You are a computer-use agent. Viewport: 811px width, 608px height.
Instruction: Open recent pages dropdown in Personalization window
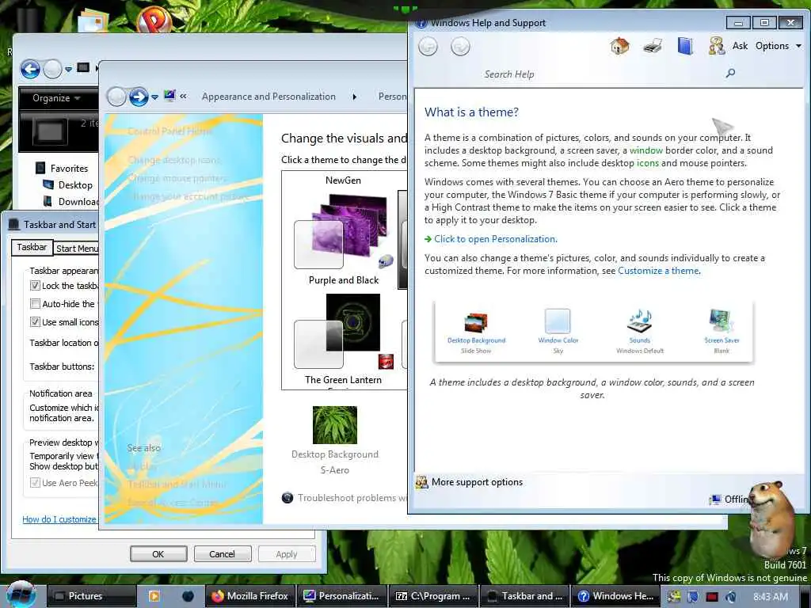[154, 97]
